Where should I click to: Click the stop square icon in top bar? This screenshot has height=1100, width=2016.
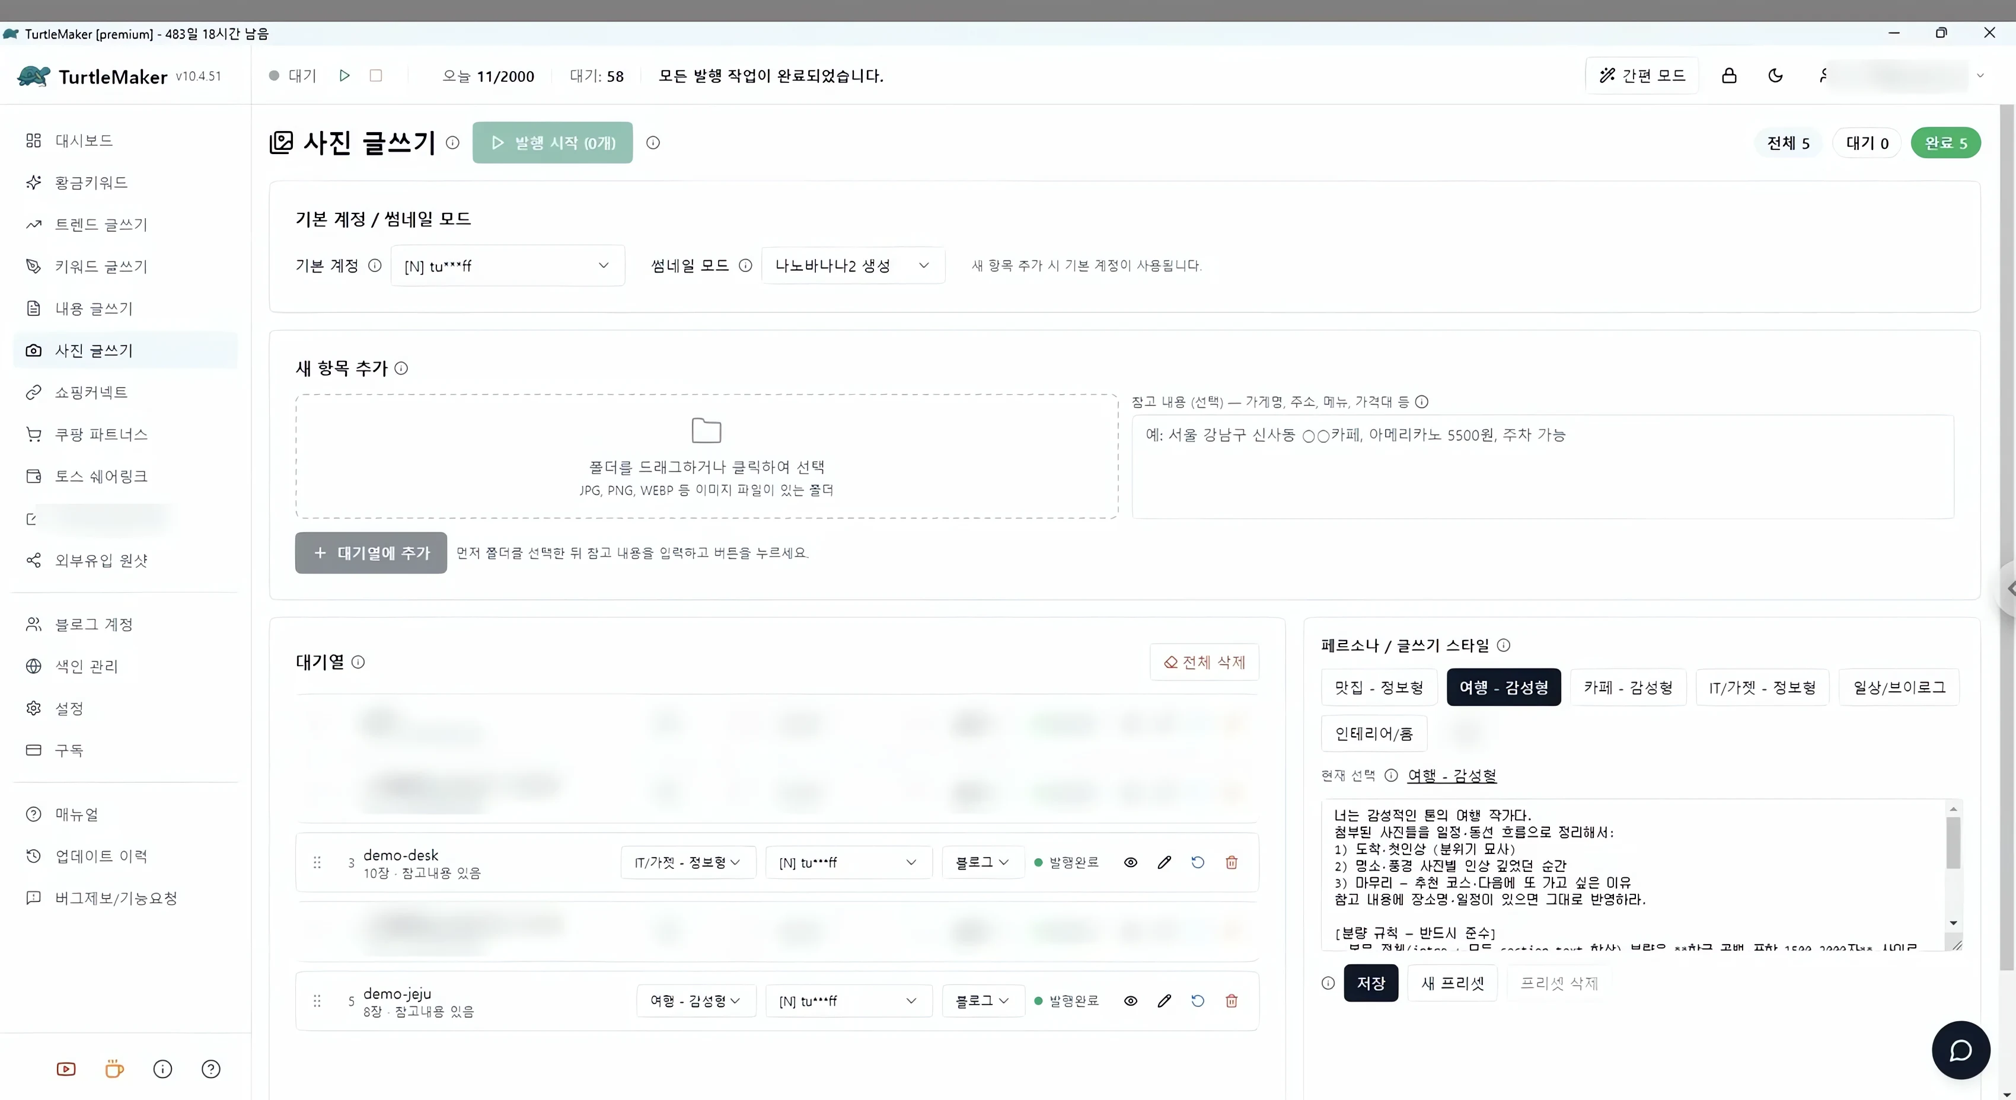point(376,76)
